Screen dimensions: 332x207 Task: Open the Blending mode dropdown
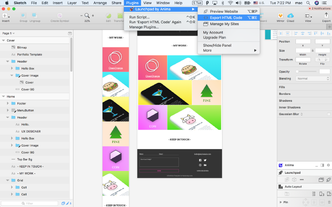click(x=313, y=79)
